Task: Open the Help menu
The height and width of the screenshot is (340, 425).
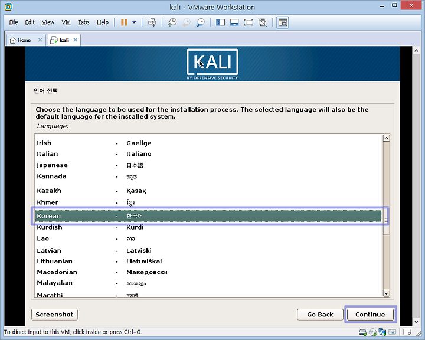Action: [x=103, y=22]
